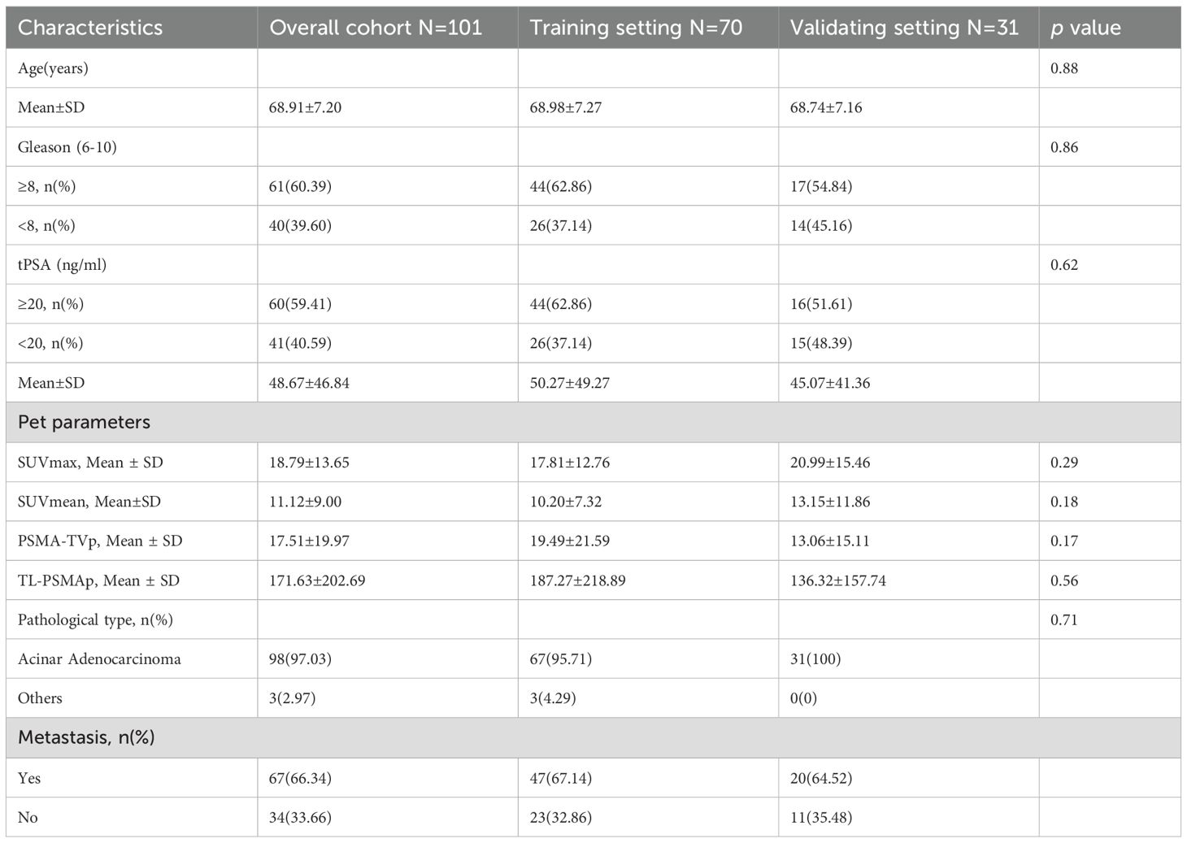
Task: Select the Overall cohort N=101 header
Action: pos(376,28)
